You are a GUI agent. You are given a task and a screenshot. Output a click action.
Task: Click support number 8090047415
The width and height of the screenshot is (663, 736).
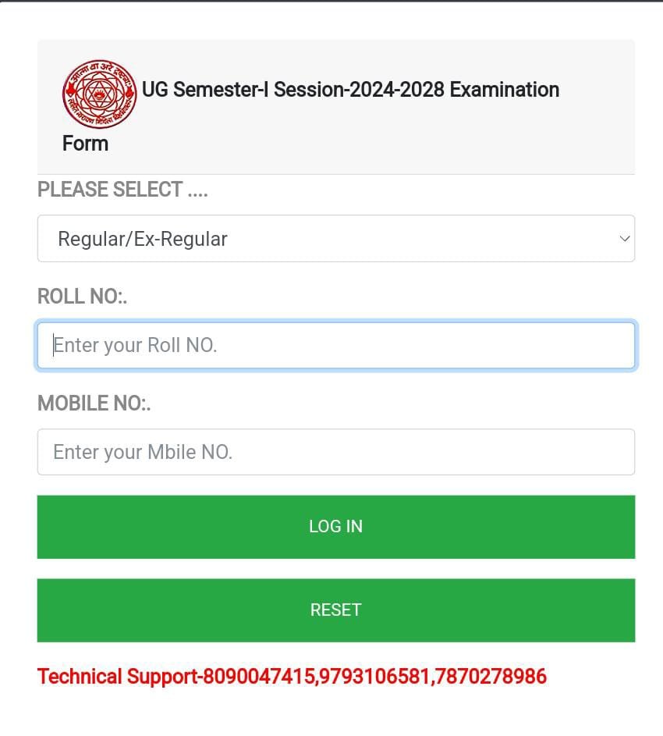point(259,677)
